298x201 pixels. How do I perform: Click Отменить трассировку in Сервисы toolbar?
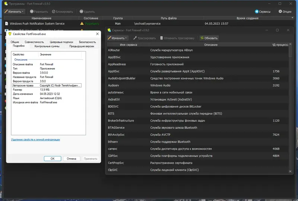click(177, 38)
